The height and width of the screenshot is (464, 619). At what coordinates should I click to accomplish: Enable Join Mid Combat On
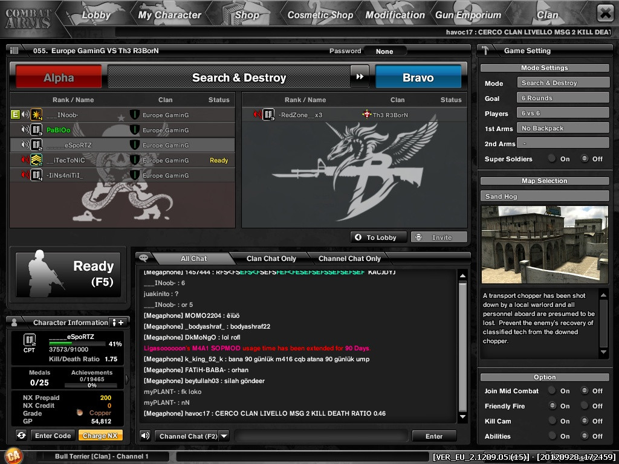click(x=552, y=391)
